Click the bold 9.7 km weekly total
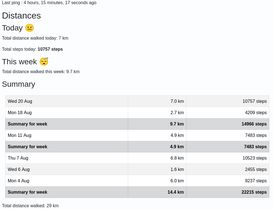Screen dimensions: 274x210 (x=177, y=124)
